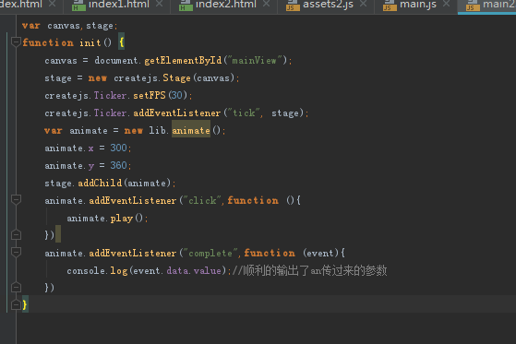Click fold end marker after console.log block
Screen dimensions: 516x344
(x=16, y=288)
